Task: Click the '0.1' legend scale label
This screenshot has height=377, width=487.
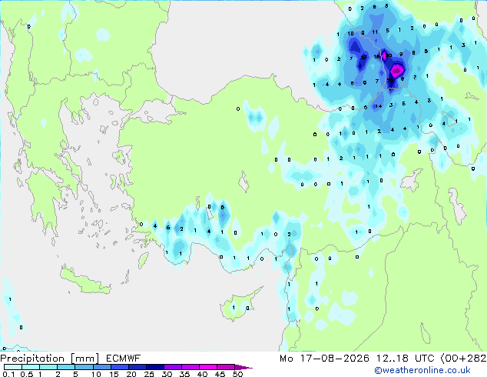Action: coord(8,374)
